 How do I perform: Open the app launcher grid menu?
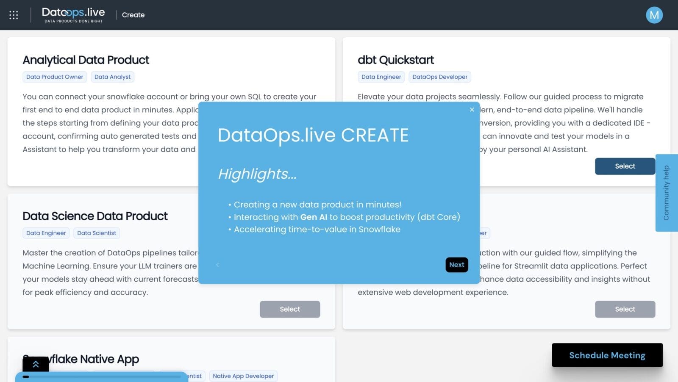(x=13, y=15)
